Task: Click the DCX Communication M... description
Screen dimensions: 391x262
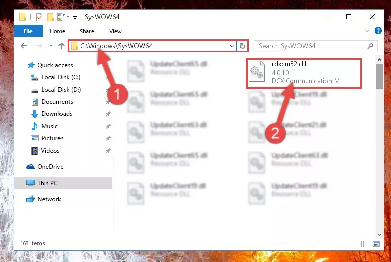Action: (x=308, y=81)
